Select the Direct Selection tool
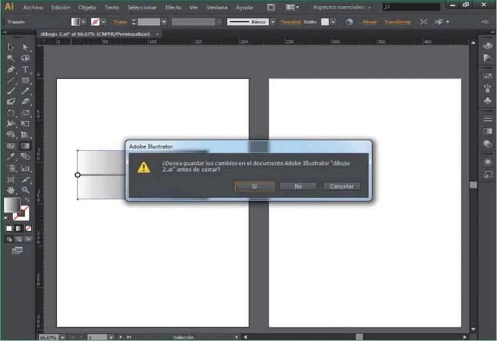This screenshot has width=497, height=341. point(26,47)
